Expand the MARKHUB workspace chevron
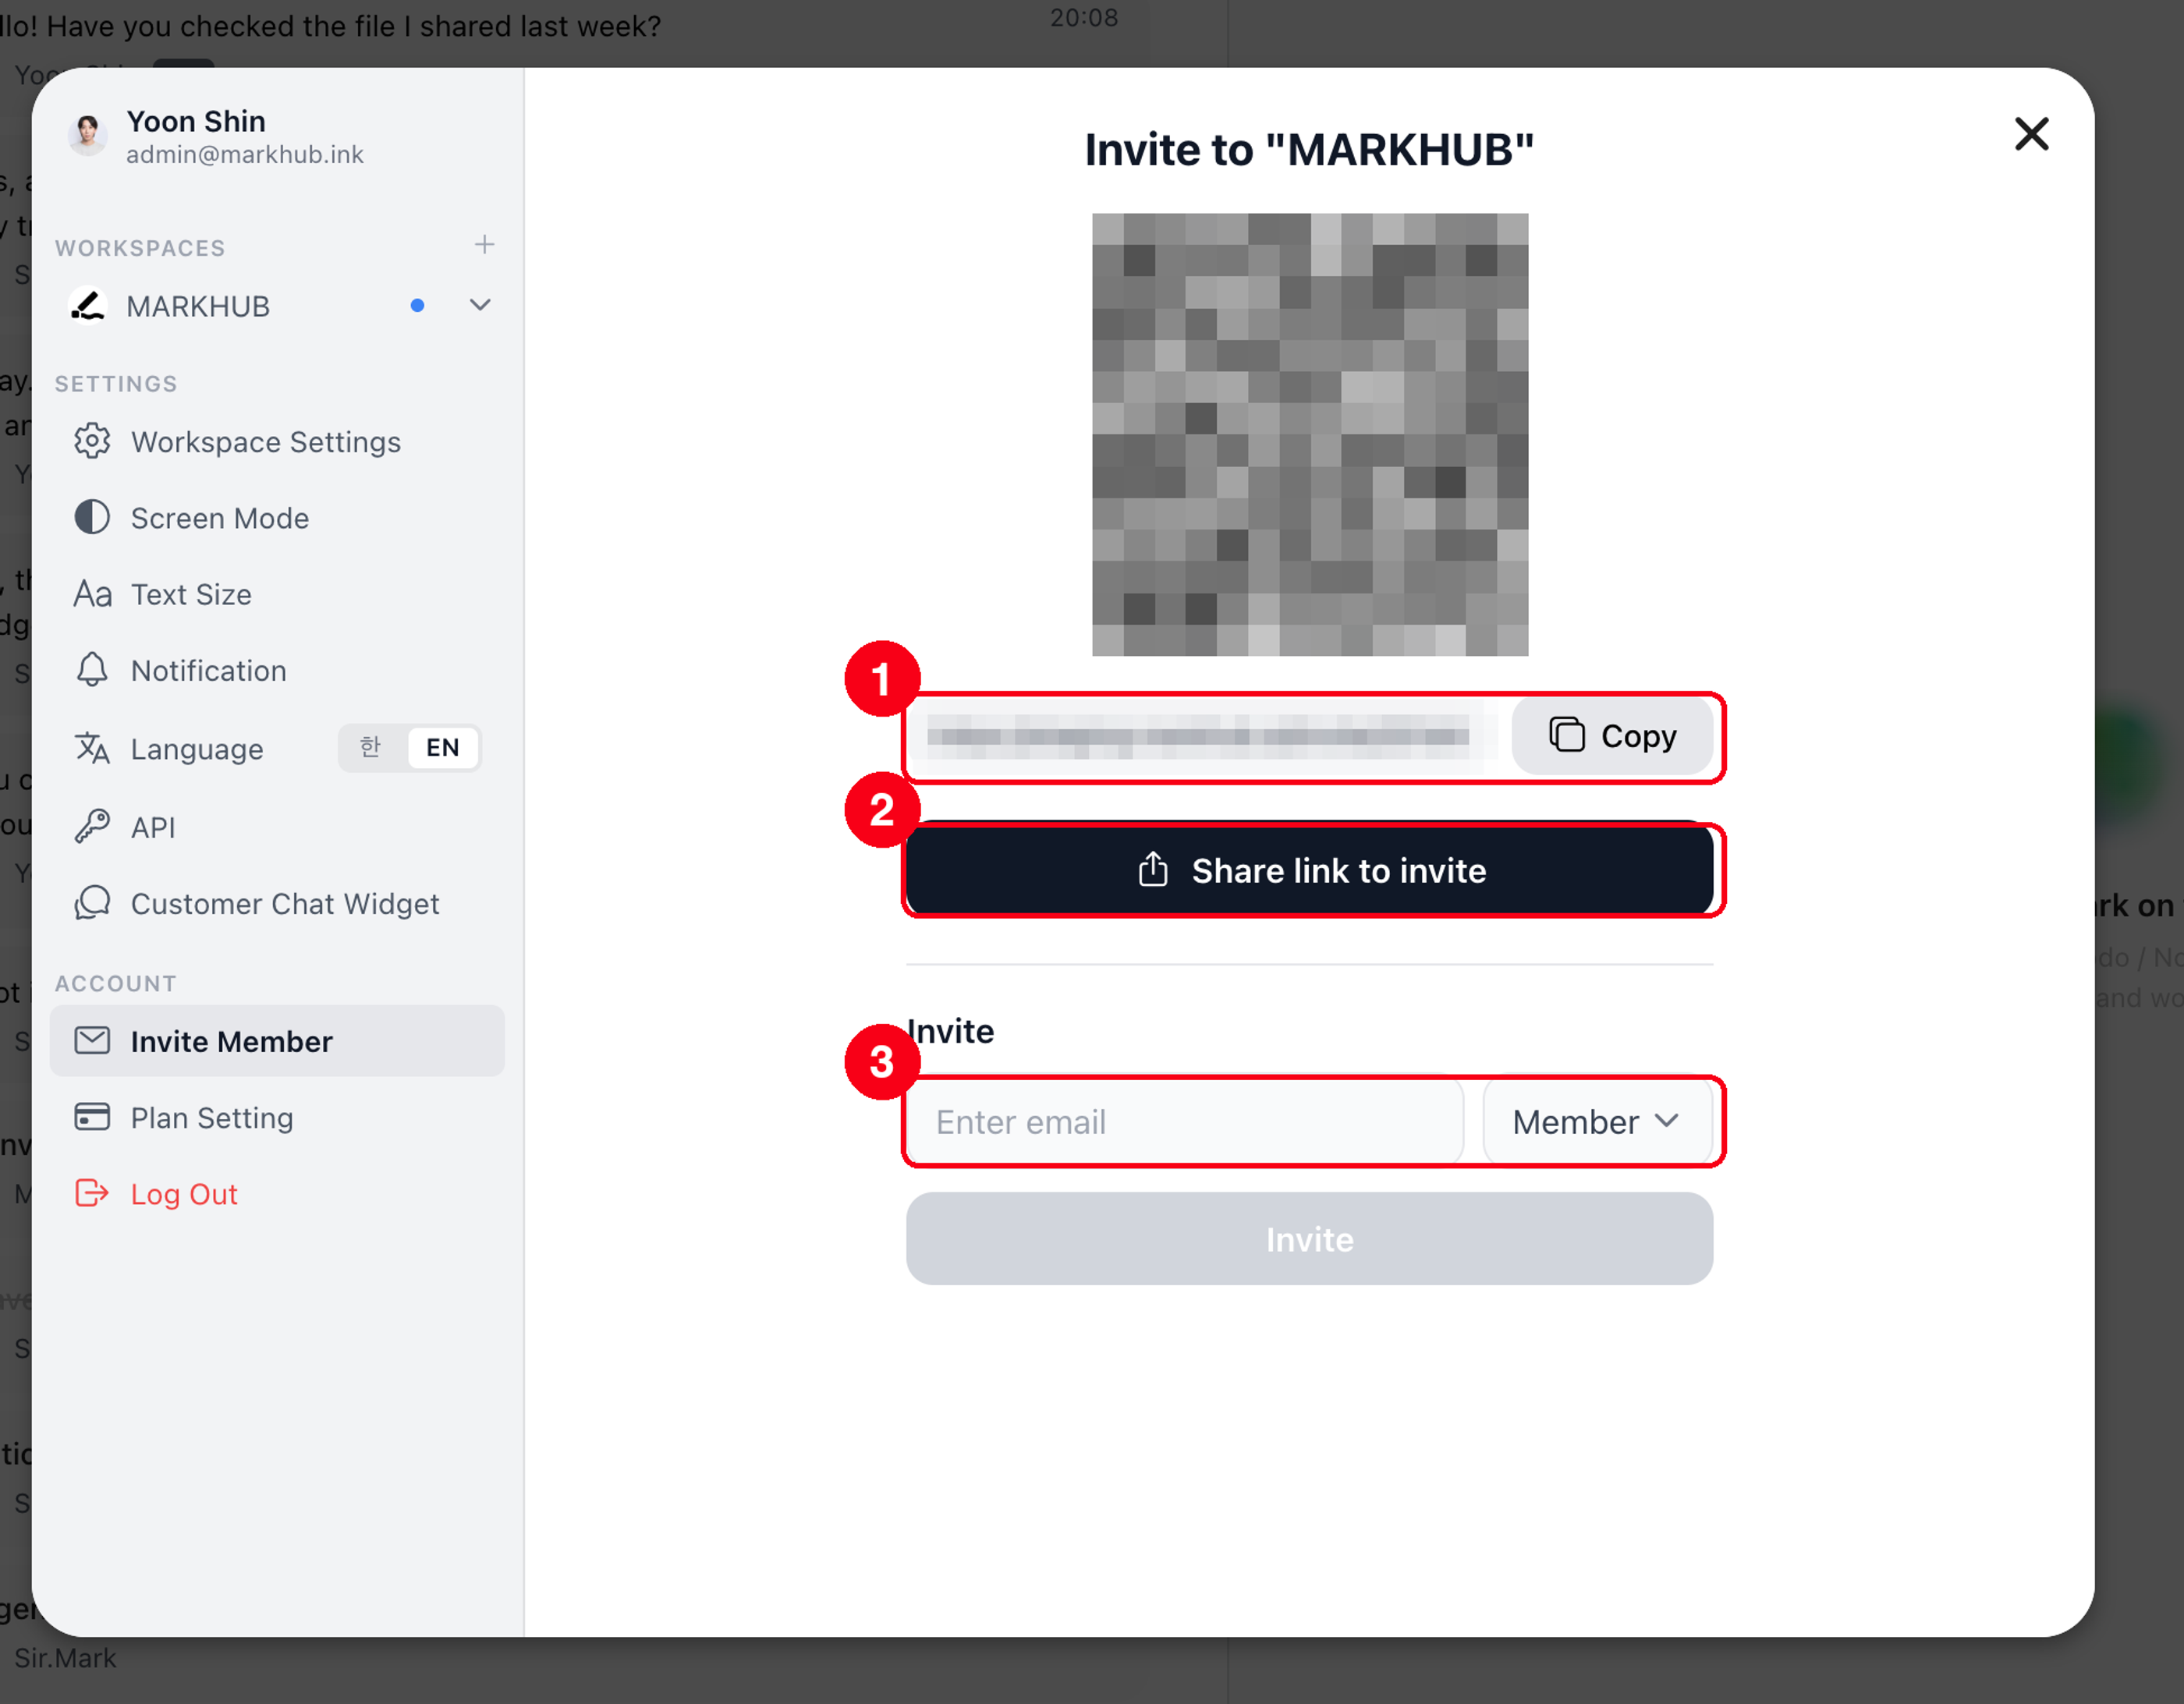The height and width of the screenshot is (1704, 2184). click(x=480, y=305)
